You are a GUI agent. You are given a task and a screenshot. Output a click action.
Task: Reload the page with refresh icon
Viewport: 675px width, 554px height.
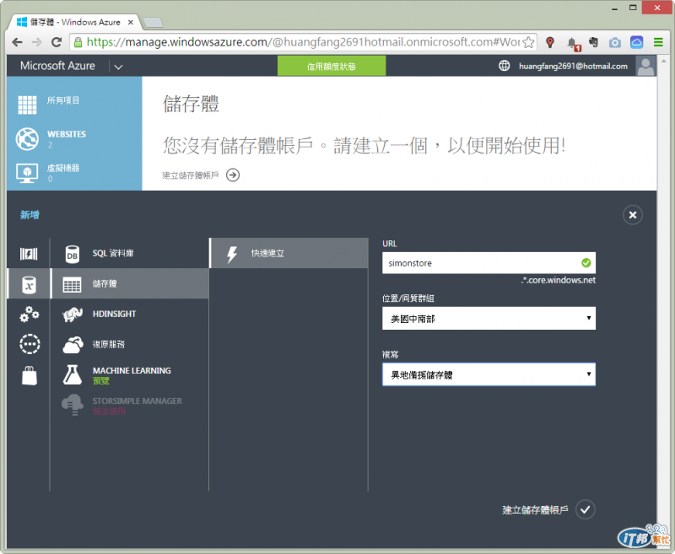pyautogui.click(x=57, y=42)
